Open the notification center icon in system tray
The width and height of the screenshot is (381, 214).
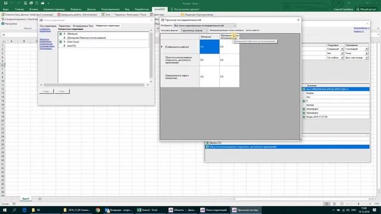coord(374,210)
